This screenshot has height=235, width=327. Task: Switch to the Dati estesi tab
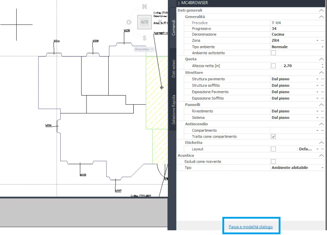173,68
